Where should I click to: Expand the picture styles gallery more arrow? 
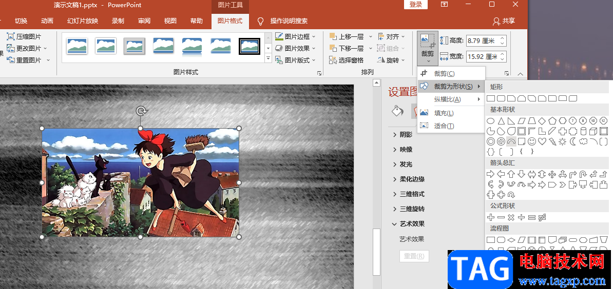268,58
